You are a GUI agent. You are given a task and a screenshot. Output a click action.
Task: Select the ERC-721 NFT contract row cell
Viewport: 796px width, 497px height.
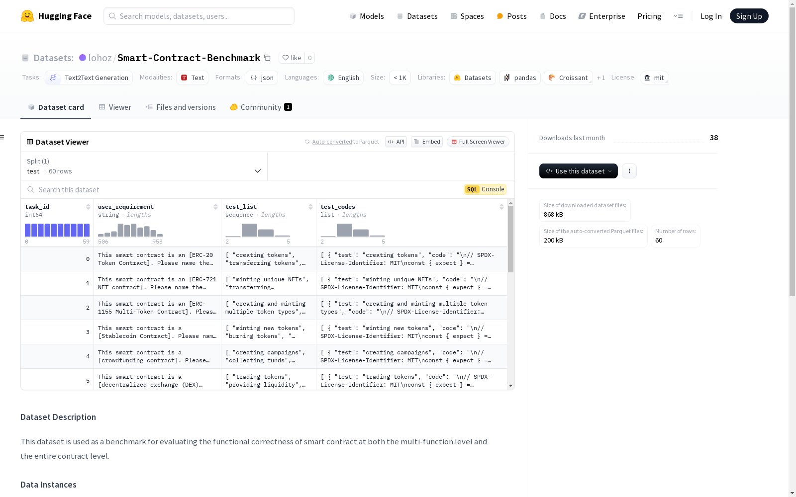157,283
